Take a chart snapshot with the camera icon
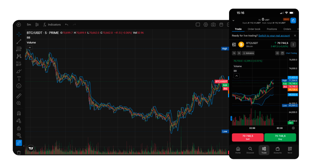This screenshot has height=168, width=312. 213,24
